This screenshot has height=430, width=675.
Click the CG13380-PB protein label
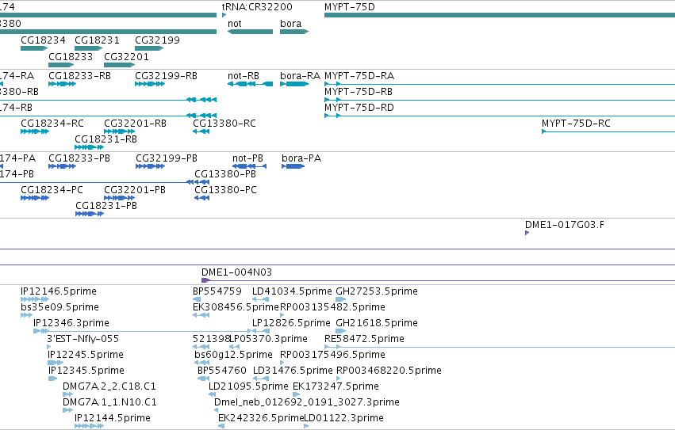pyautogui.click(x=225, y=174)
